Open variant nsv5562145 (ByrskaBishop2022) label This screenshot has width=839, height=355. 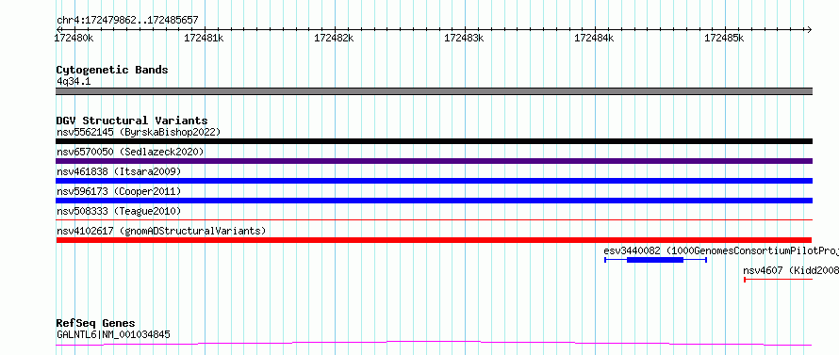pyautogui.click(x=139, y=132)
